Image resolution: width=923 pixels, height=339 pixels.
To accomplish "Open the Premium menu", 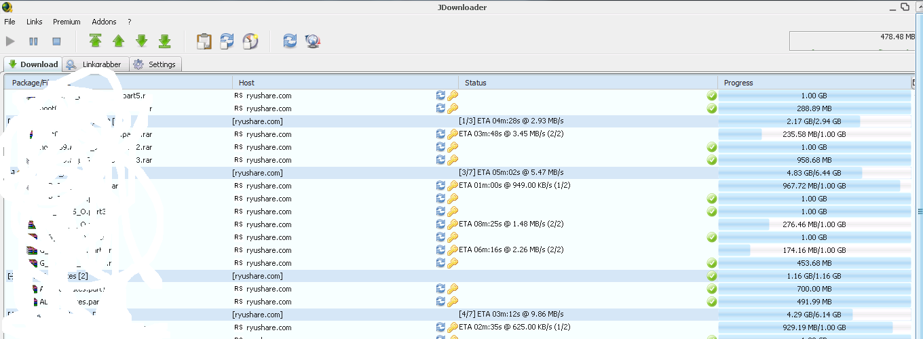I will [67, 22].
